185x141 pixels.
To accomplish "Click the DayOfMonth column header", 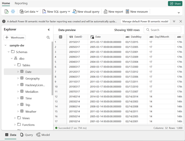I will (161, 37).
